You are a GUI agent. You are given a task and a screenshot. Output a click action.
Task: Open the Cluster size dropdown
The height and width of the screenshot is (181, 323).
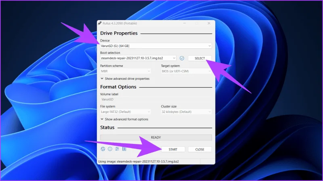186,112
